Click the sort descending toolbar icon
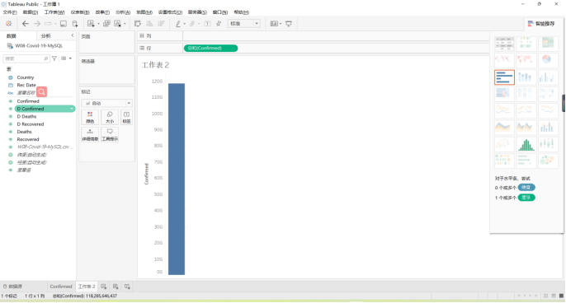Screen dimensions: 566x303 tap(161, 24)
